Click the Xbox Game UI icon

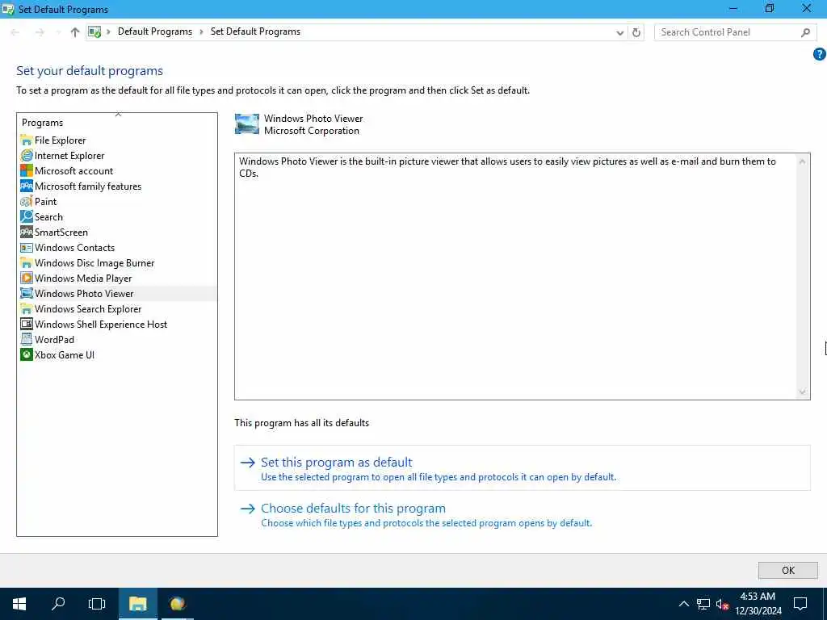(27, 354)
